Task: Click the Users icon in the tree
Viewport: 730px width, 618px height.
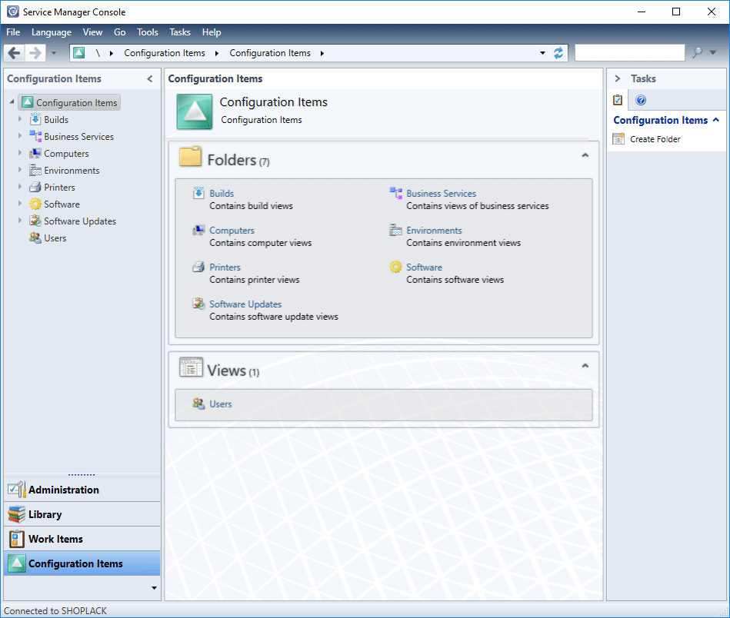Action: point(35,238)
